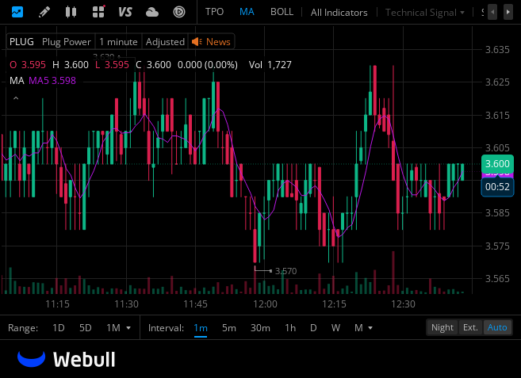Select the line chart type icon
Viewport: 521px width, 378px height.
(17, 12)
